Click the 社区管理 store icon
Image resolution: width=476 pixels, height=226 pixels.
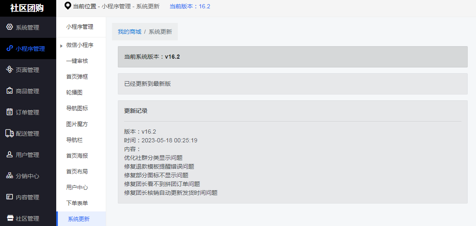pos(10,218)
